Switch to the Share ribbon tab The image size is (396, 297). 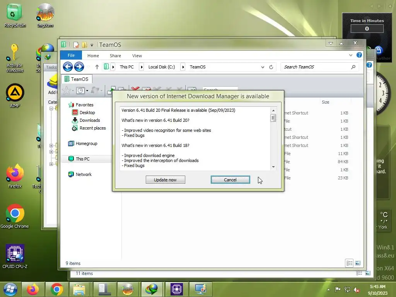(115, 56)
